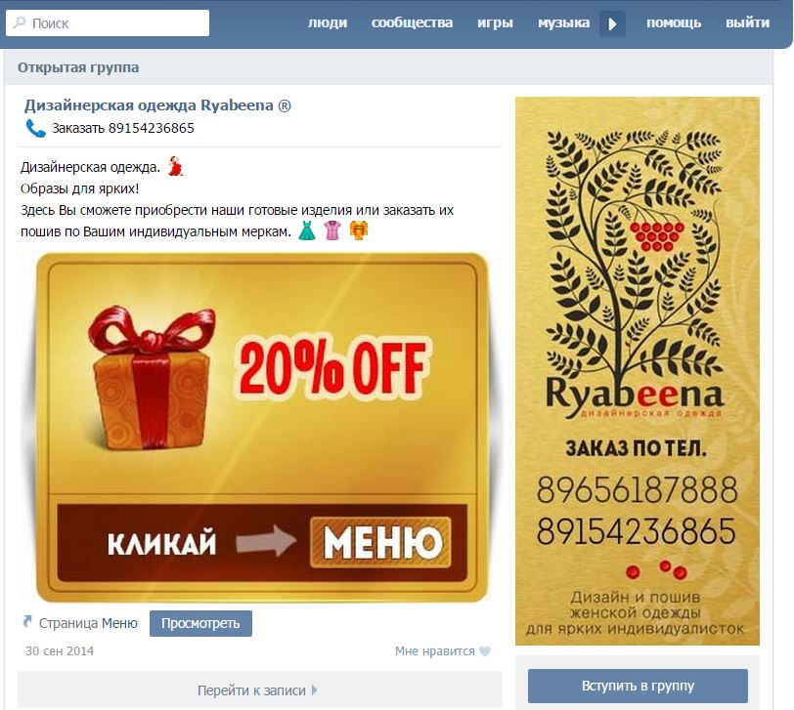Focus the Поиск search field
Screen dimensions: 794x710
[x=108, y=22]
